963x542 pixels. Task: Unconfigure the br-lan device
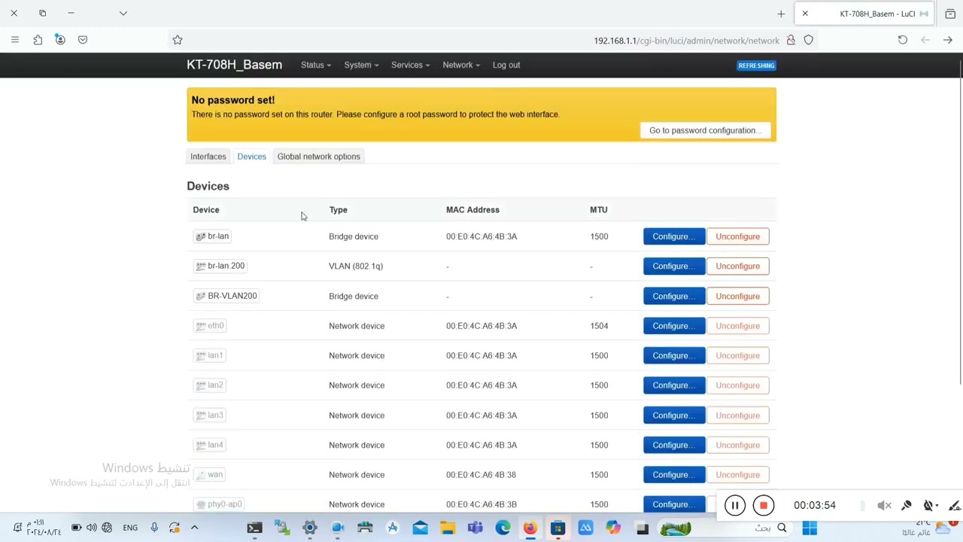pos(738,236)
